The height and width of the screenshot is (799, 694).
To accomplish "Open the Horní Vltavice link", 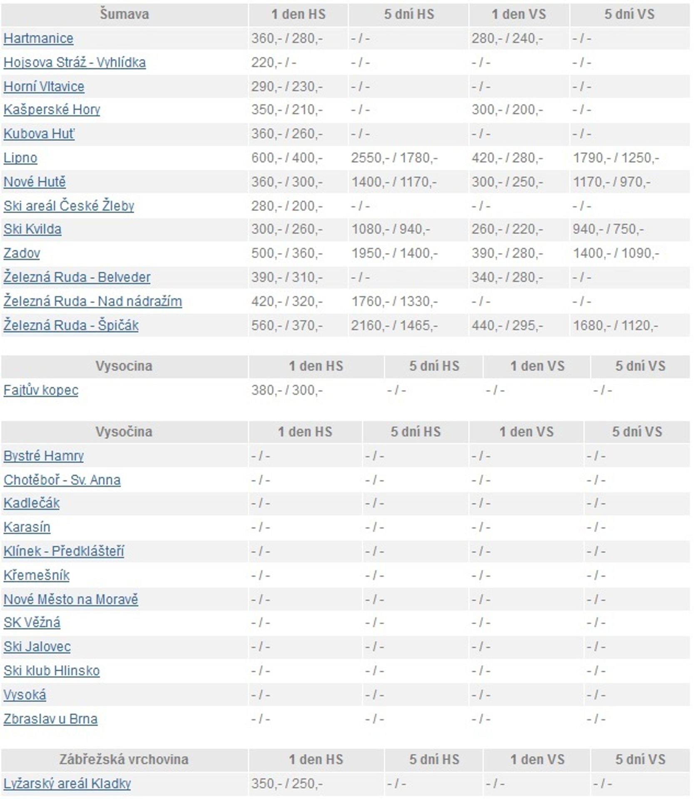I will point(44,87).
